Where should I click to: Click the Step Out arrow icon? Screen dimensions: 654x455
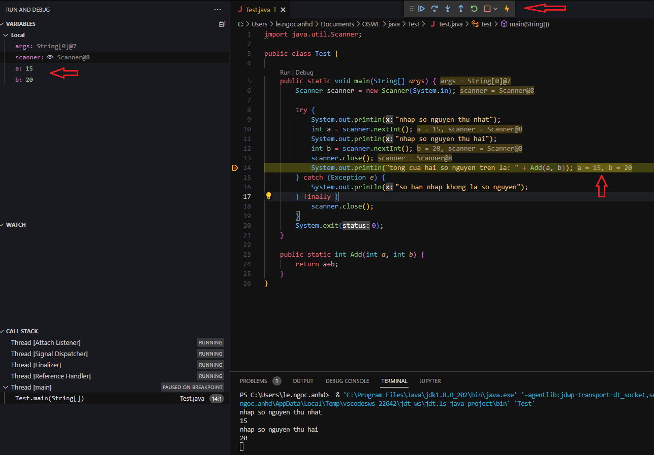(x=461, y=9)
